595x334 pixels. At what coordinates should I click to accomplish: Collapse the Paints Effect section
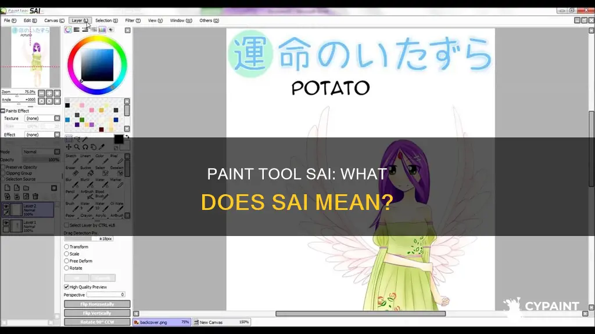coord(3,111)
